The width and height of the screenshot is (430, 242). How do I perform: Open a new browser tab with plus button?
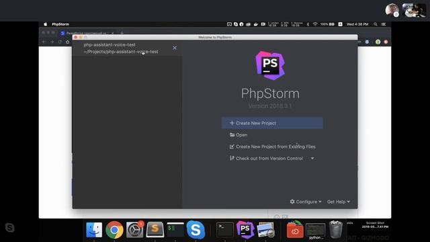(x=122, y=33)
